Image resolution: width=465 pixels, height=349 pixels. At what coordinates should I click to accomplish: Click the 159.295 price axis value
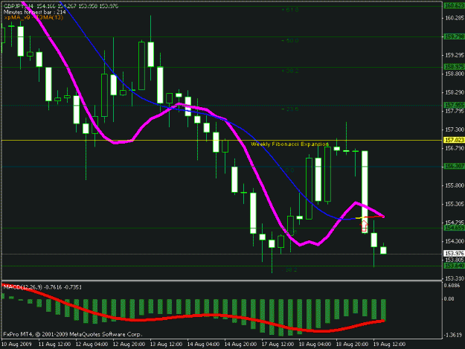click(x=455, y=55)
